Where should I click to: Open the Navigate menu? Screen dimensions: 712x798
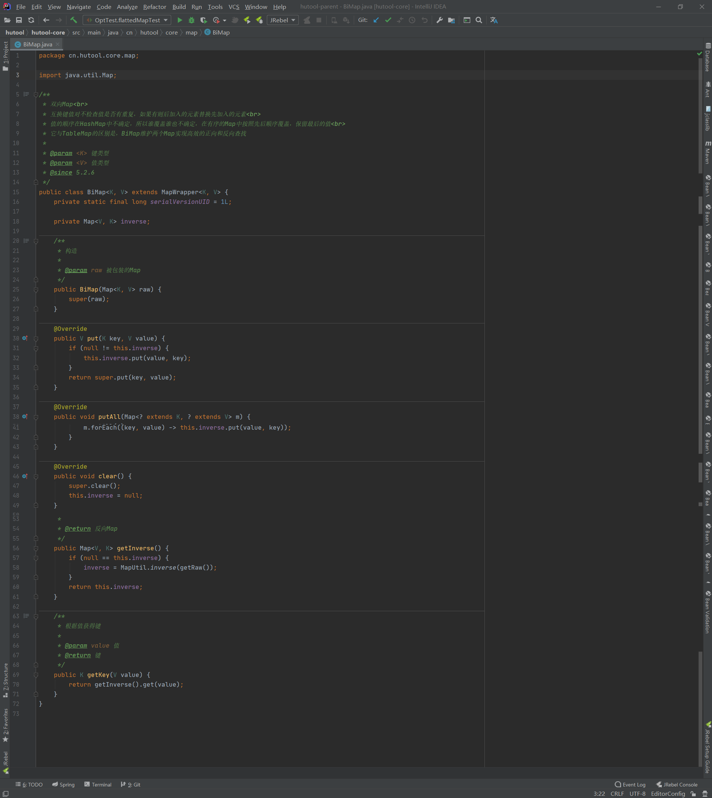pos(79,7)
